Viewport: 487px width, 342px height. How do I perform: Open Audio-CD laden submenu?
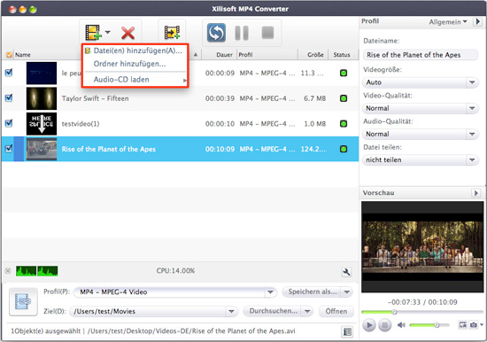[135, 80]
